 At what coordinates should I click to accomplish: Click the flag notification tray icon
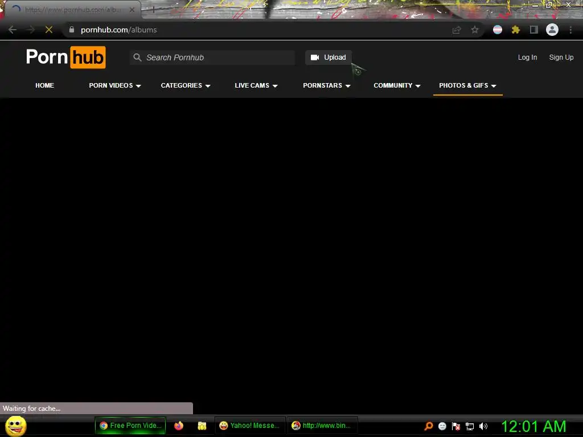pos(456,426)
